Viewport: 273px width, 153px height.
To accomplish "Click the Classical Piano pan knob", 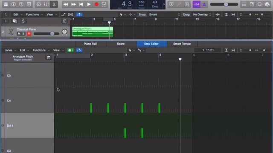I will 64,32.
